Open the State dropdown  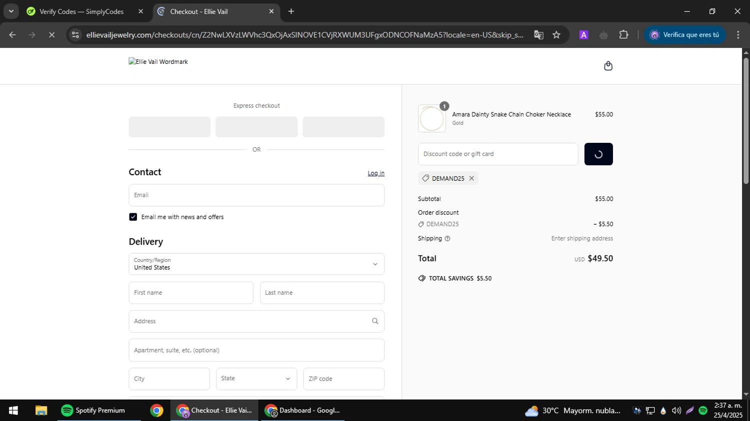click(256, 379)
